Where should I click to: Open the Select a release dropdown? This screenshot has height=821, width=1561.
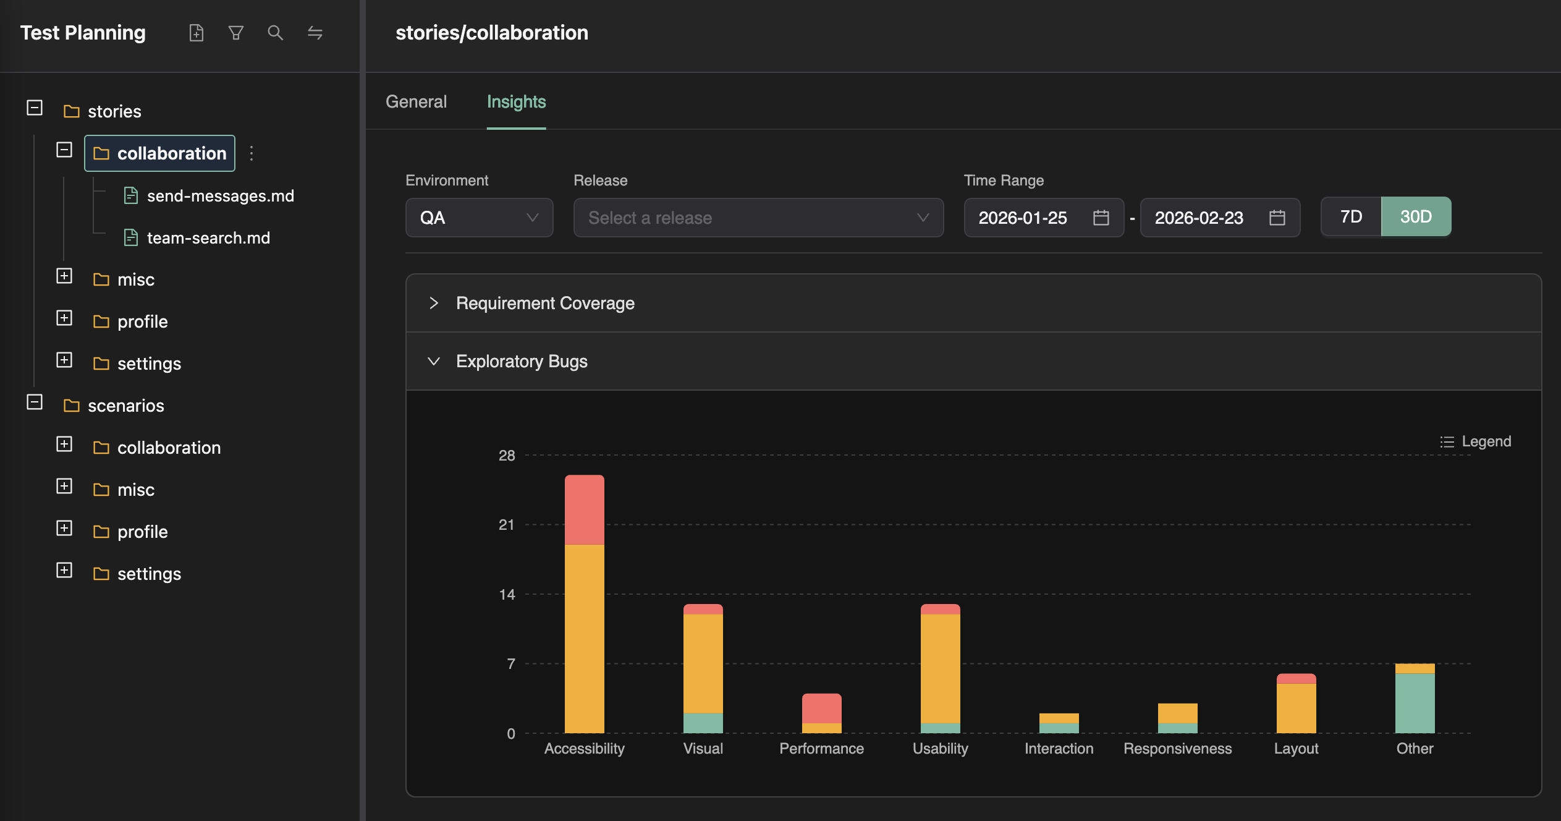pos(758,218)
